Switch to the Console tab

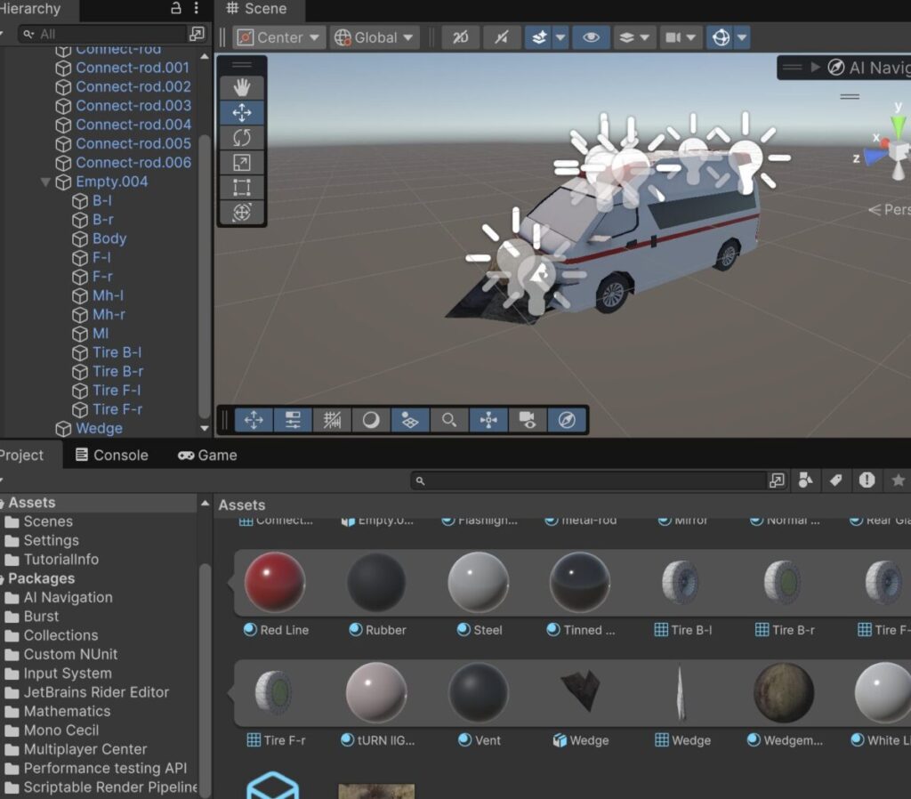(111, 455)
